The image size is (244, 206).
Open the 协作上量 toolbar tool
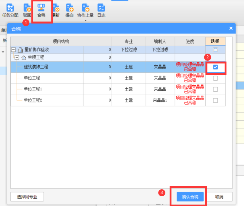coord(86,10)
